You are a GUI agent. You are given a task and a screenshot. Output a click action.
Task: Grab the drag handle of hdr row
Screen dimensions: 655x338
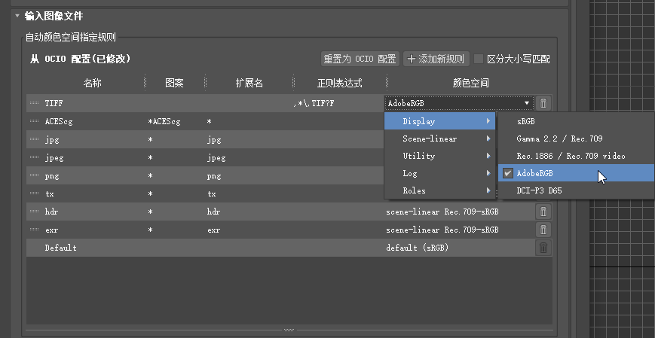pyautogui.click(x=35, y=212)
